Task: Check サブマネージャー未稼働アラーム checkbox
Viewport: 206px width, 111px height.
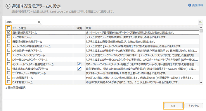Action: click(8, 73)
